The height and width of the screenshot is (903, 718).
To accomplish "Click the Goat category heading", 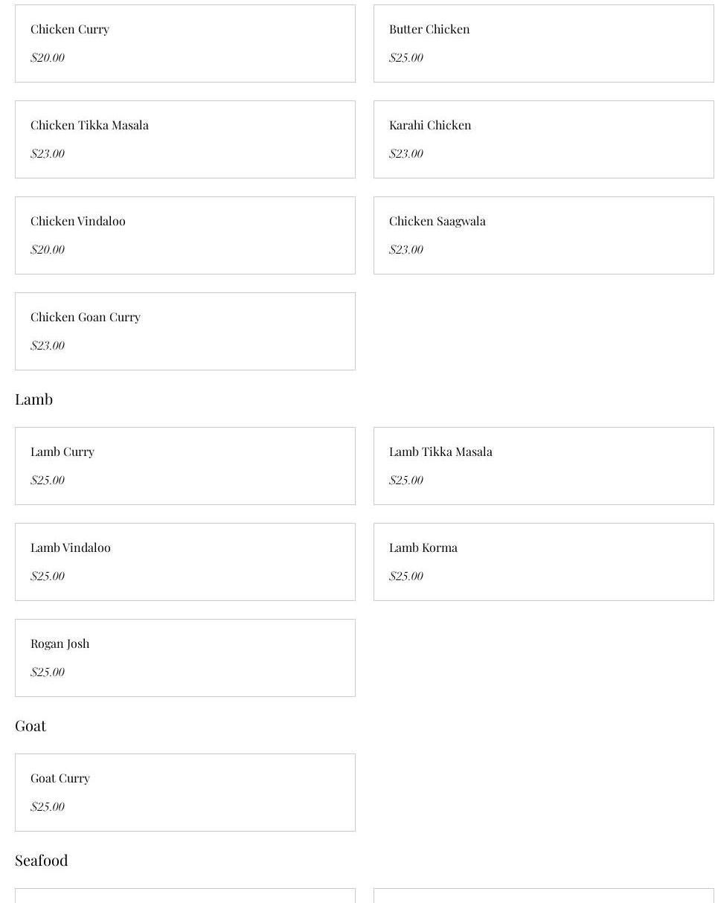I will (31, 726).
